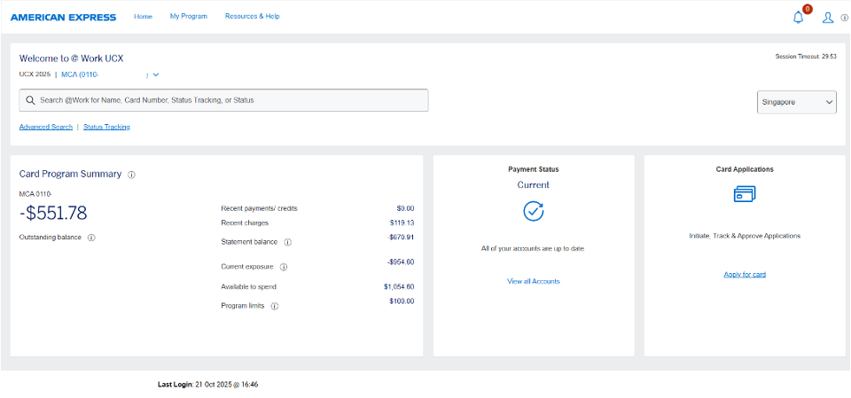The width and height of the screenshot is (851, 398).
Task: Click info icon next to Current exposure
Action: coord(284,267)
